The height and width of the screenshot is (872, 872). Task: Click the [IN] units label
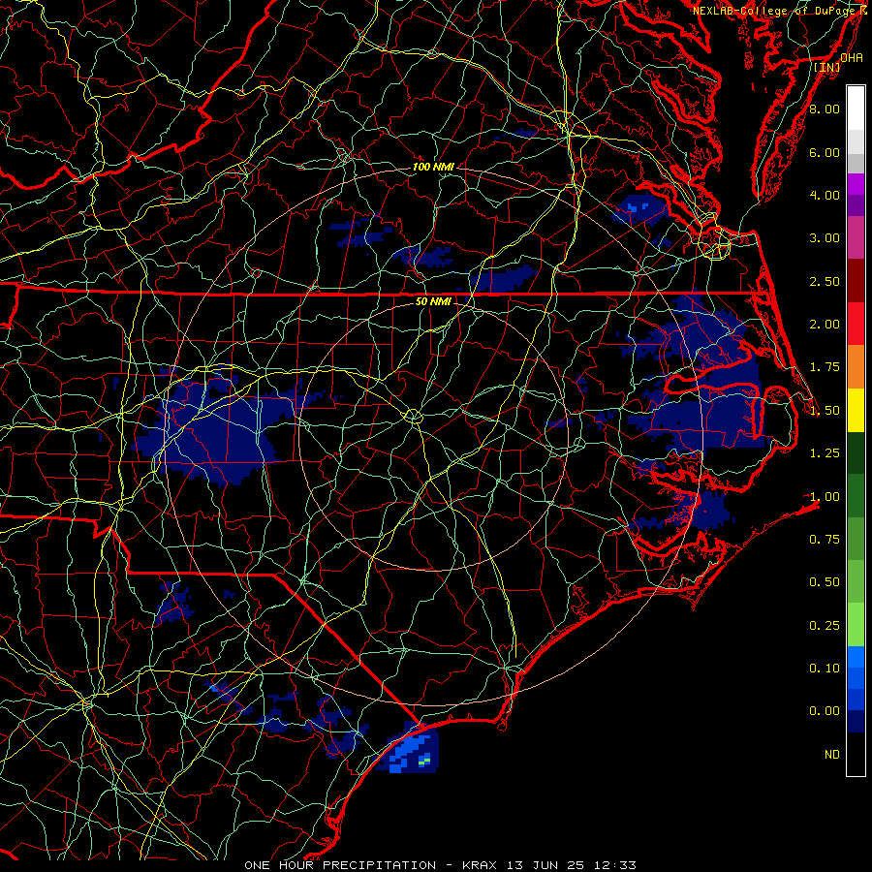(x=827, y=67)
